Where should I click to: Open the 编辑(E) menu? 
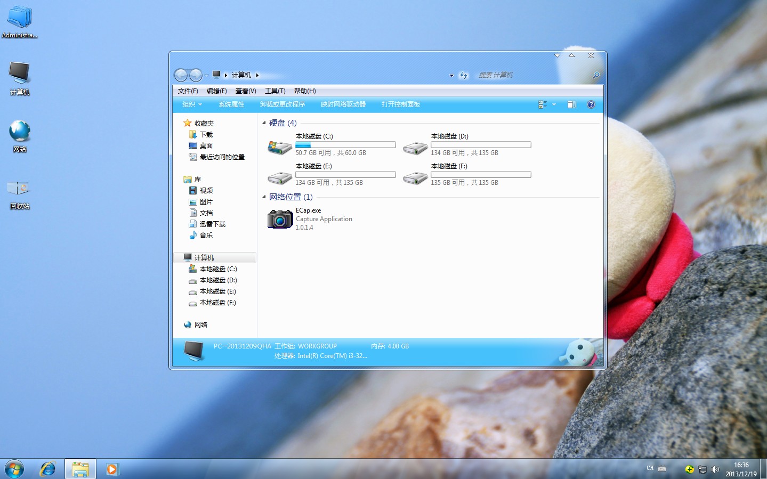216,91
